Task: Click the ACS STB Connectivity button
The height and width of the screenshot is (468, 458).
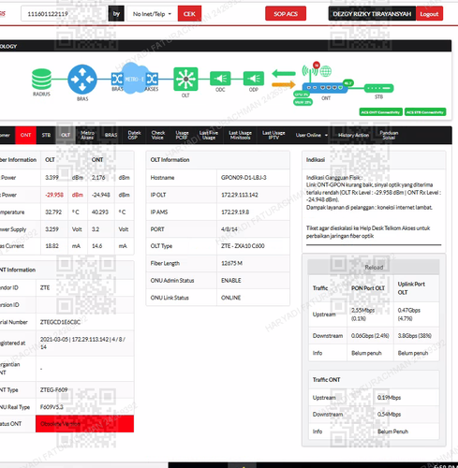Action: pyautogui.click(x=425, y=112)
